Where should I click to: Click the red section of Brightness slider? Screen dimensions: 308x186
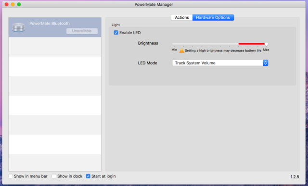point(251,44)
